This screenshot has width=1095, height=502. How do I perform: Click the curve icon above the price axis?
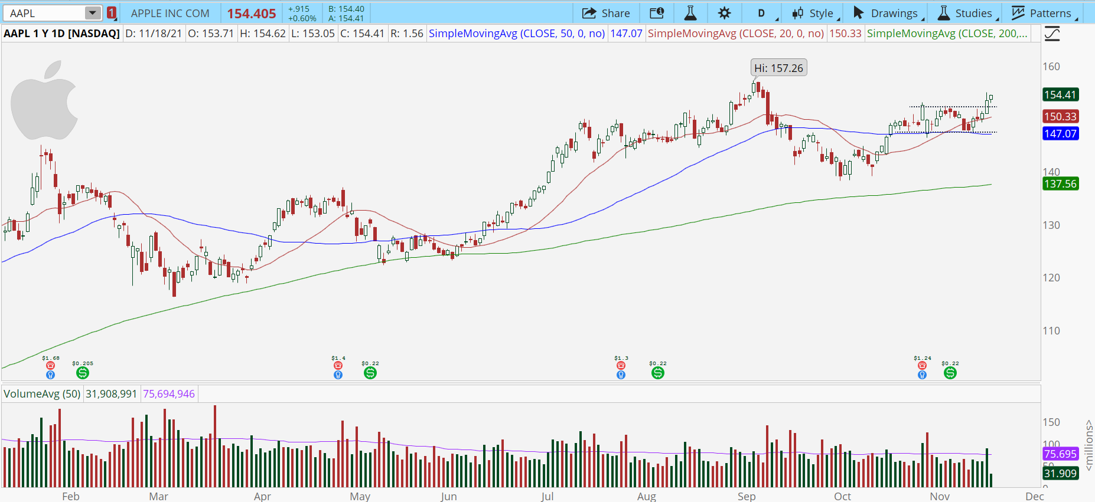click(x=1052, y=34)
